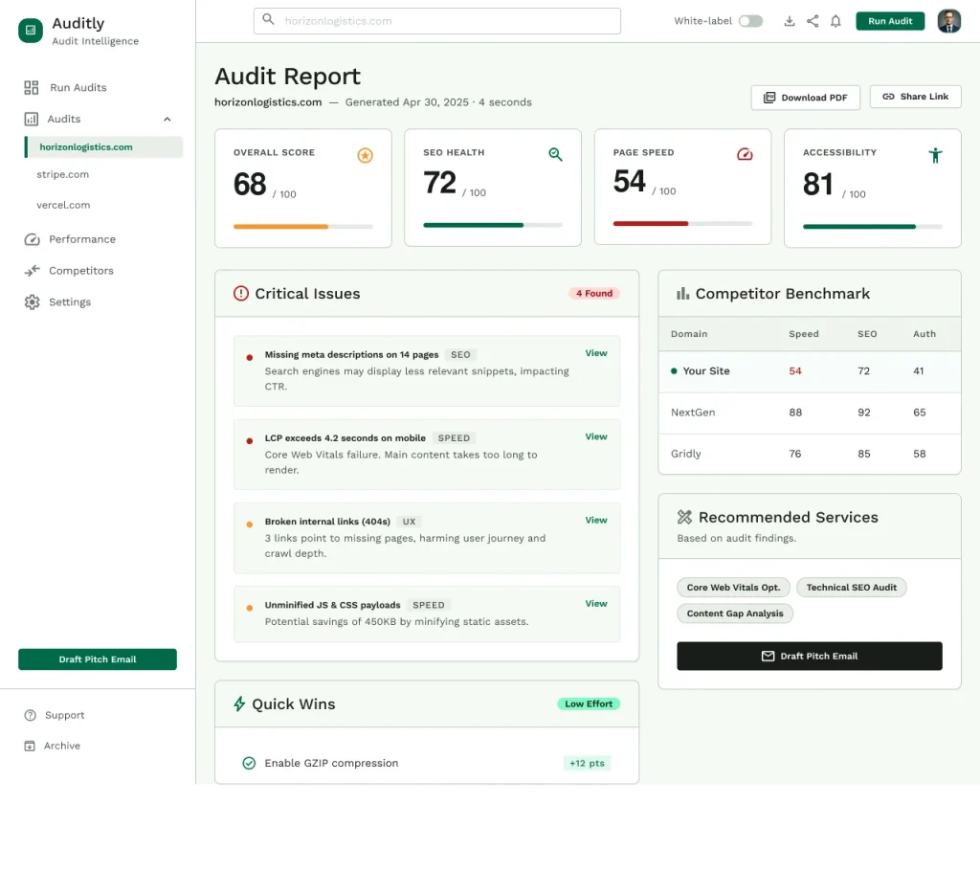
Task: Open the user profile avatar
Action: 948,21
